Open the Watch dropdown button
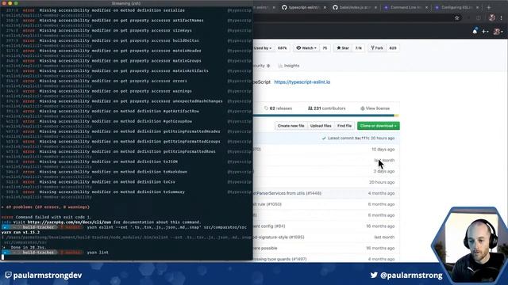The height and width of the screenshot is (285, 508). tap(306, 47)
